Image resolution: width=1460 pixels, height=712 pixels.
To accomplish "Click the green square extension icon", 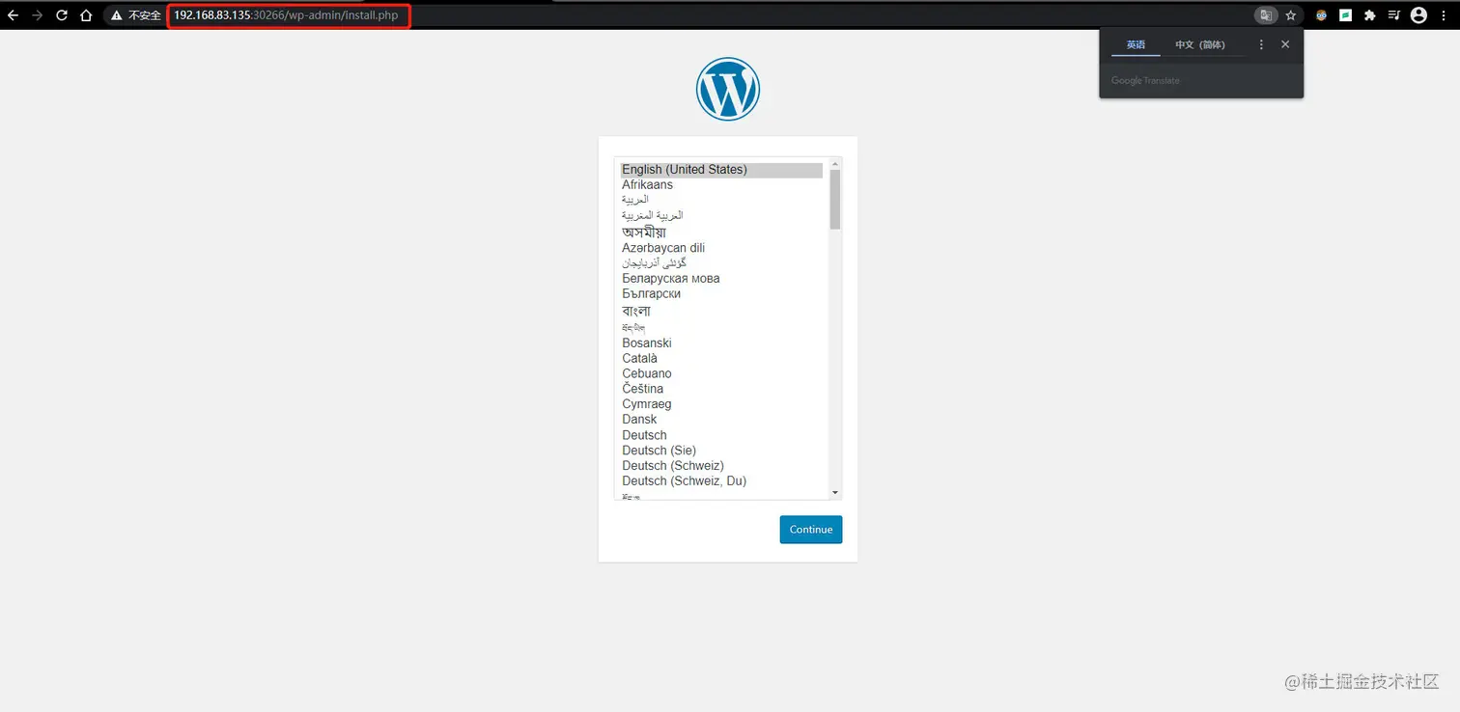I will 1345,15.
